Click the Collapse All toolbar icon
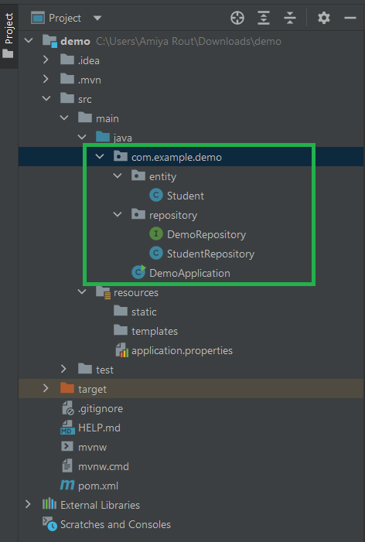Image resolution: width=365 pixels, height=542 pixels. pos(290,18)
